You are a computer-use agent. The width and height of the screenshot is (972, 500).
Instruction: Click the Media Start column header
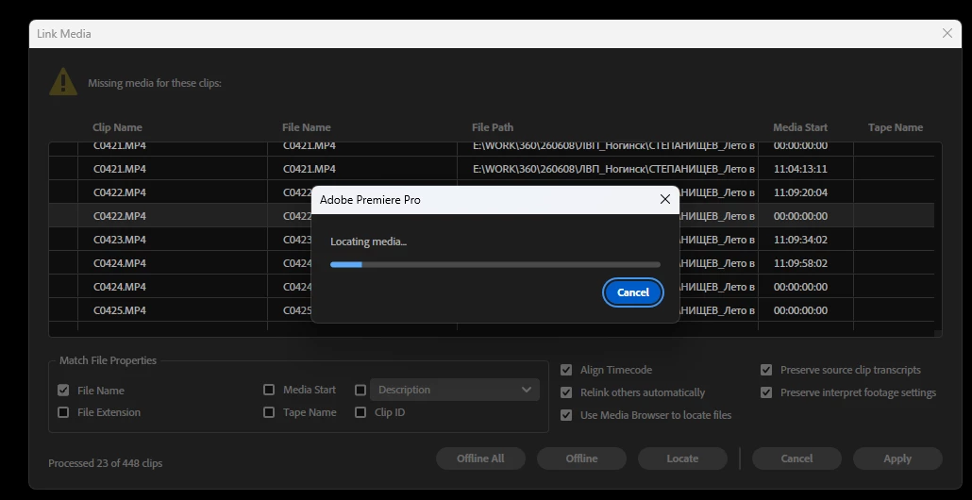(799, 127)
